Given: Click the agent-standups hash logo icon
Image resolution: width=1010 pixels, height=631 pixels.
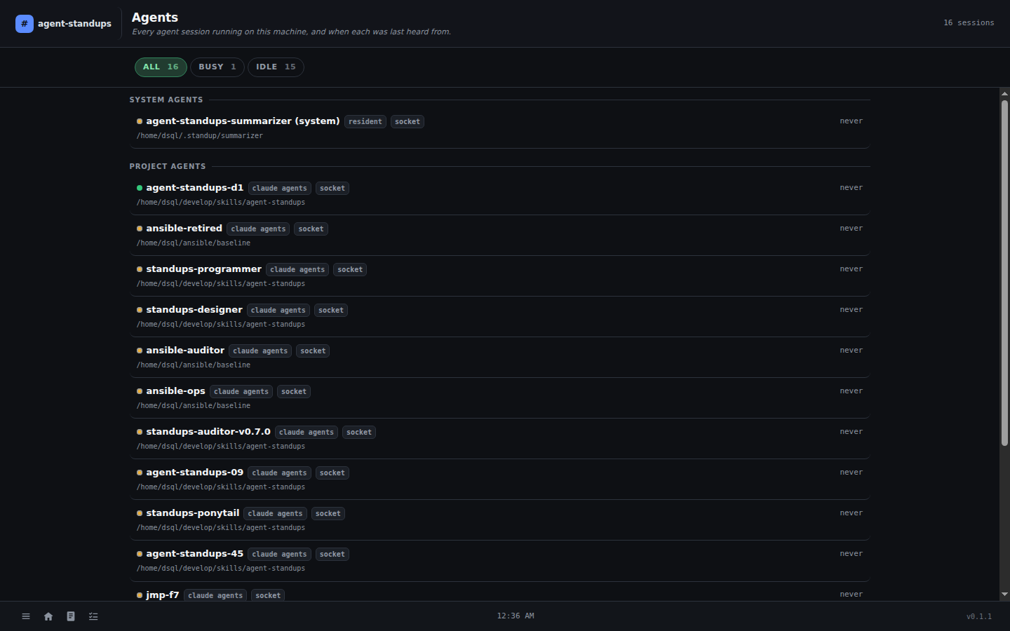Looking at the screenshot, I should (25, 24).
